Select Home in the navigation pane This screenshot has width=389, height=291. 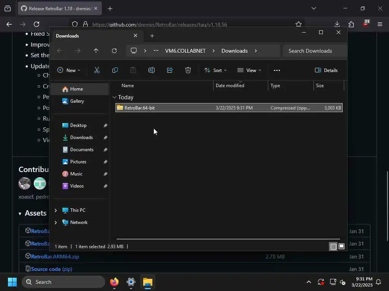click(x=80, y=89)
